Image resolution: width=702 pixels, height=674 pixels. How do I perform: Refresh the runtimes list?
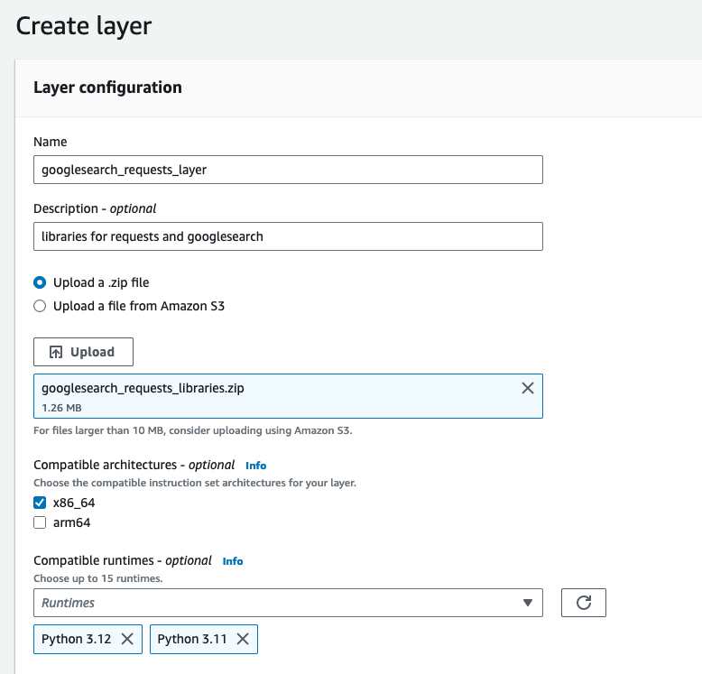pyautogui.click(x=584, y=603)
